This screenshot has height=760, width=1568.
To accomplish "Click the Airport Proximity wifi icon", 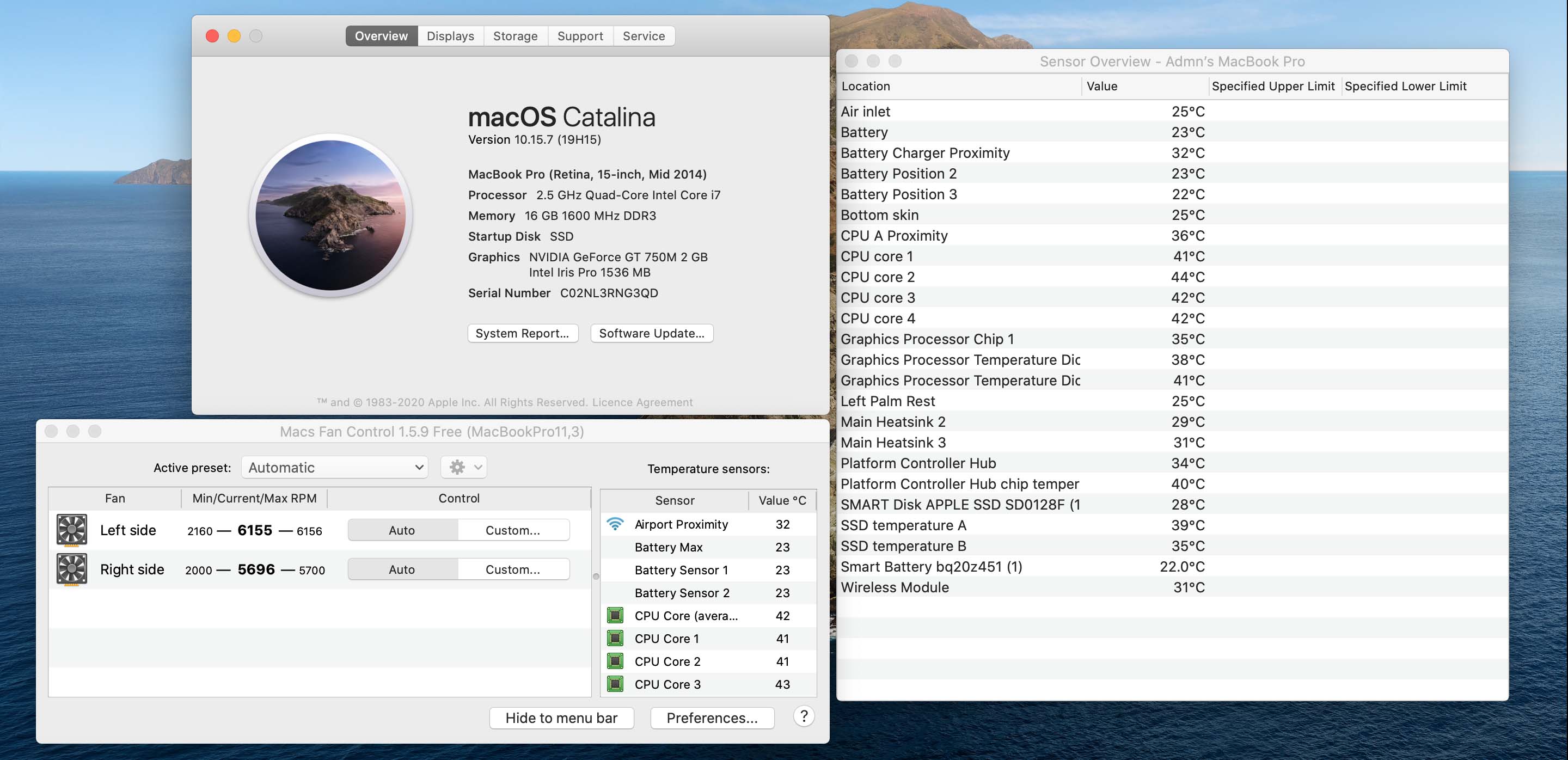I will tap(615, 524).
